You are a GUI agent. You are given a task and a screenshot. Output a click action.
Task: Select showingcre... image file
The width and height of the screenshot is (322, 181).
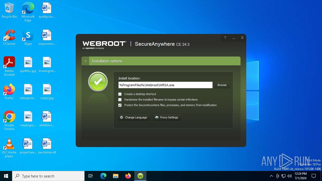47,65
